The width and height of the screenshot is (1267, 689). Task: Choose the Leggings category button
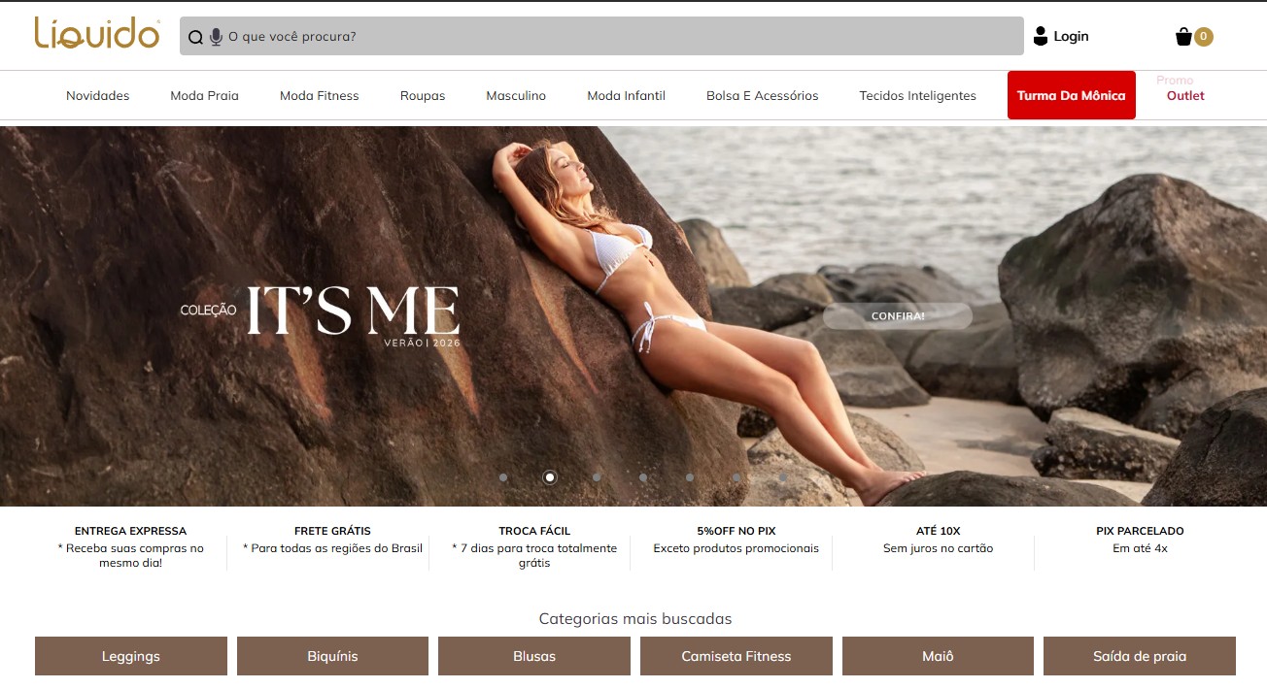click(131, 656)
